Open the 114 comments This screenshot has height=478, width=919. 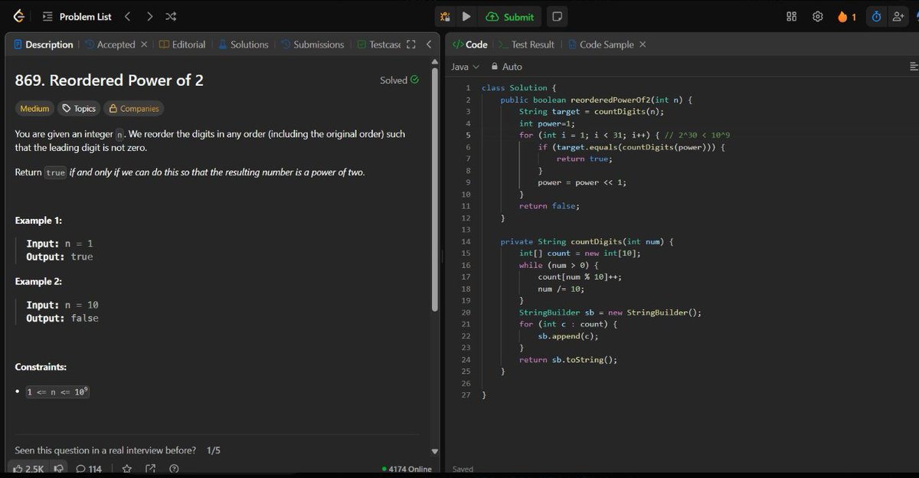[89, 469]
